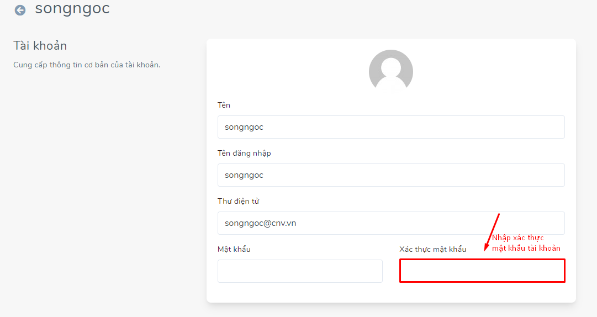Click the Tên đăng nhập label
The height and width of the screenshot is (317, 597).
tap(244, 154)
